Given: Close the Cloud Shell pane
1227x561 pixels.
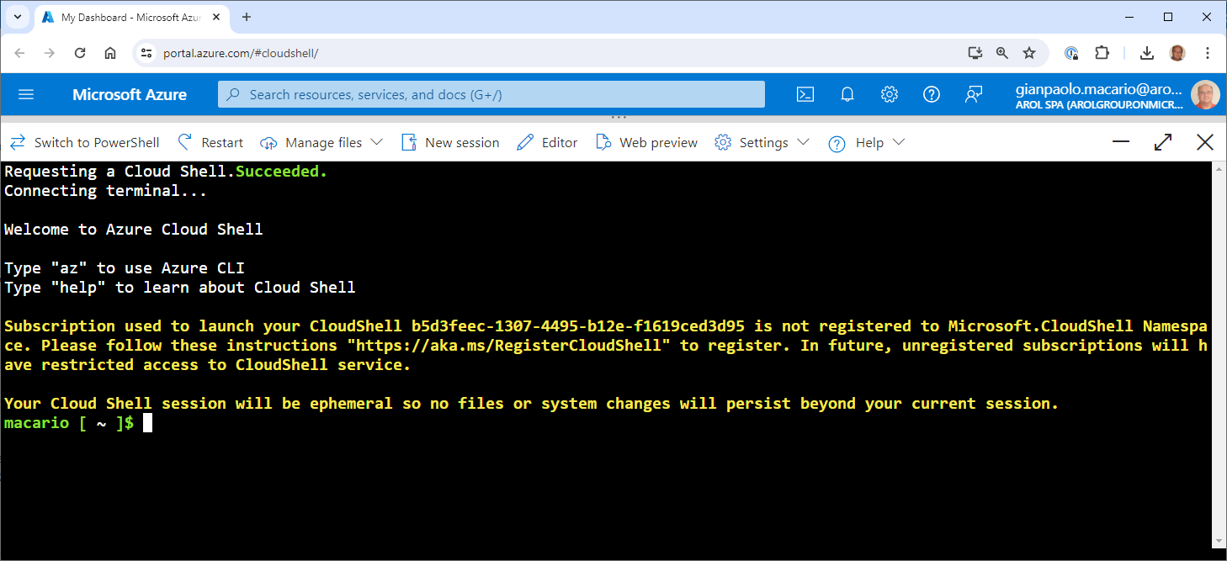Looking at the screenshot, I should click(1205, 142).
